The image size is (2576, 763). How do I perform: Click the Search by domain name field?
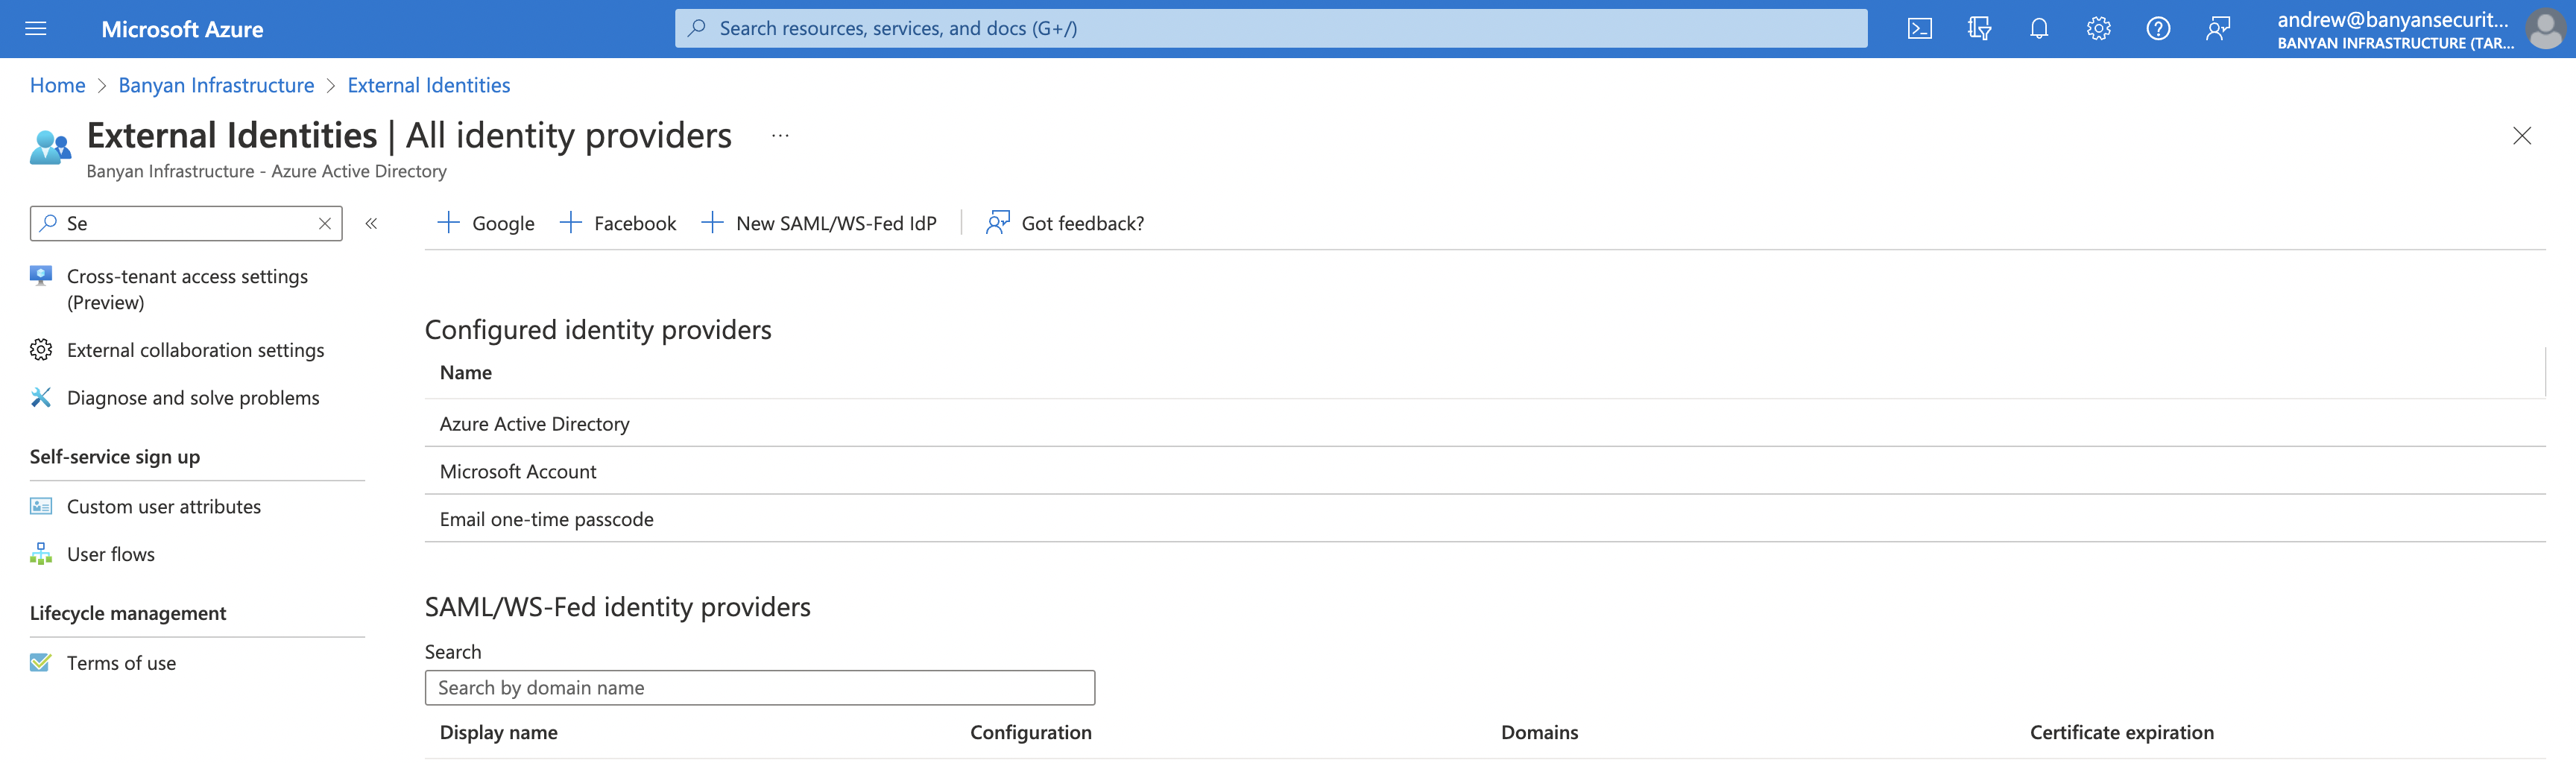pyautogui.click(x=759, y=688)
